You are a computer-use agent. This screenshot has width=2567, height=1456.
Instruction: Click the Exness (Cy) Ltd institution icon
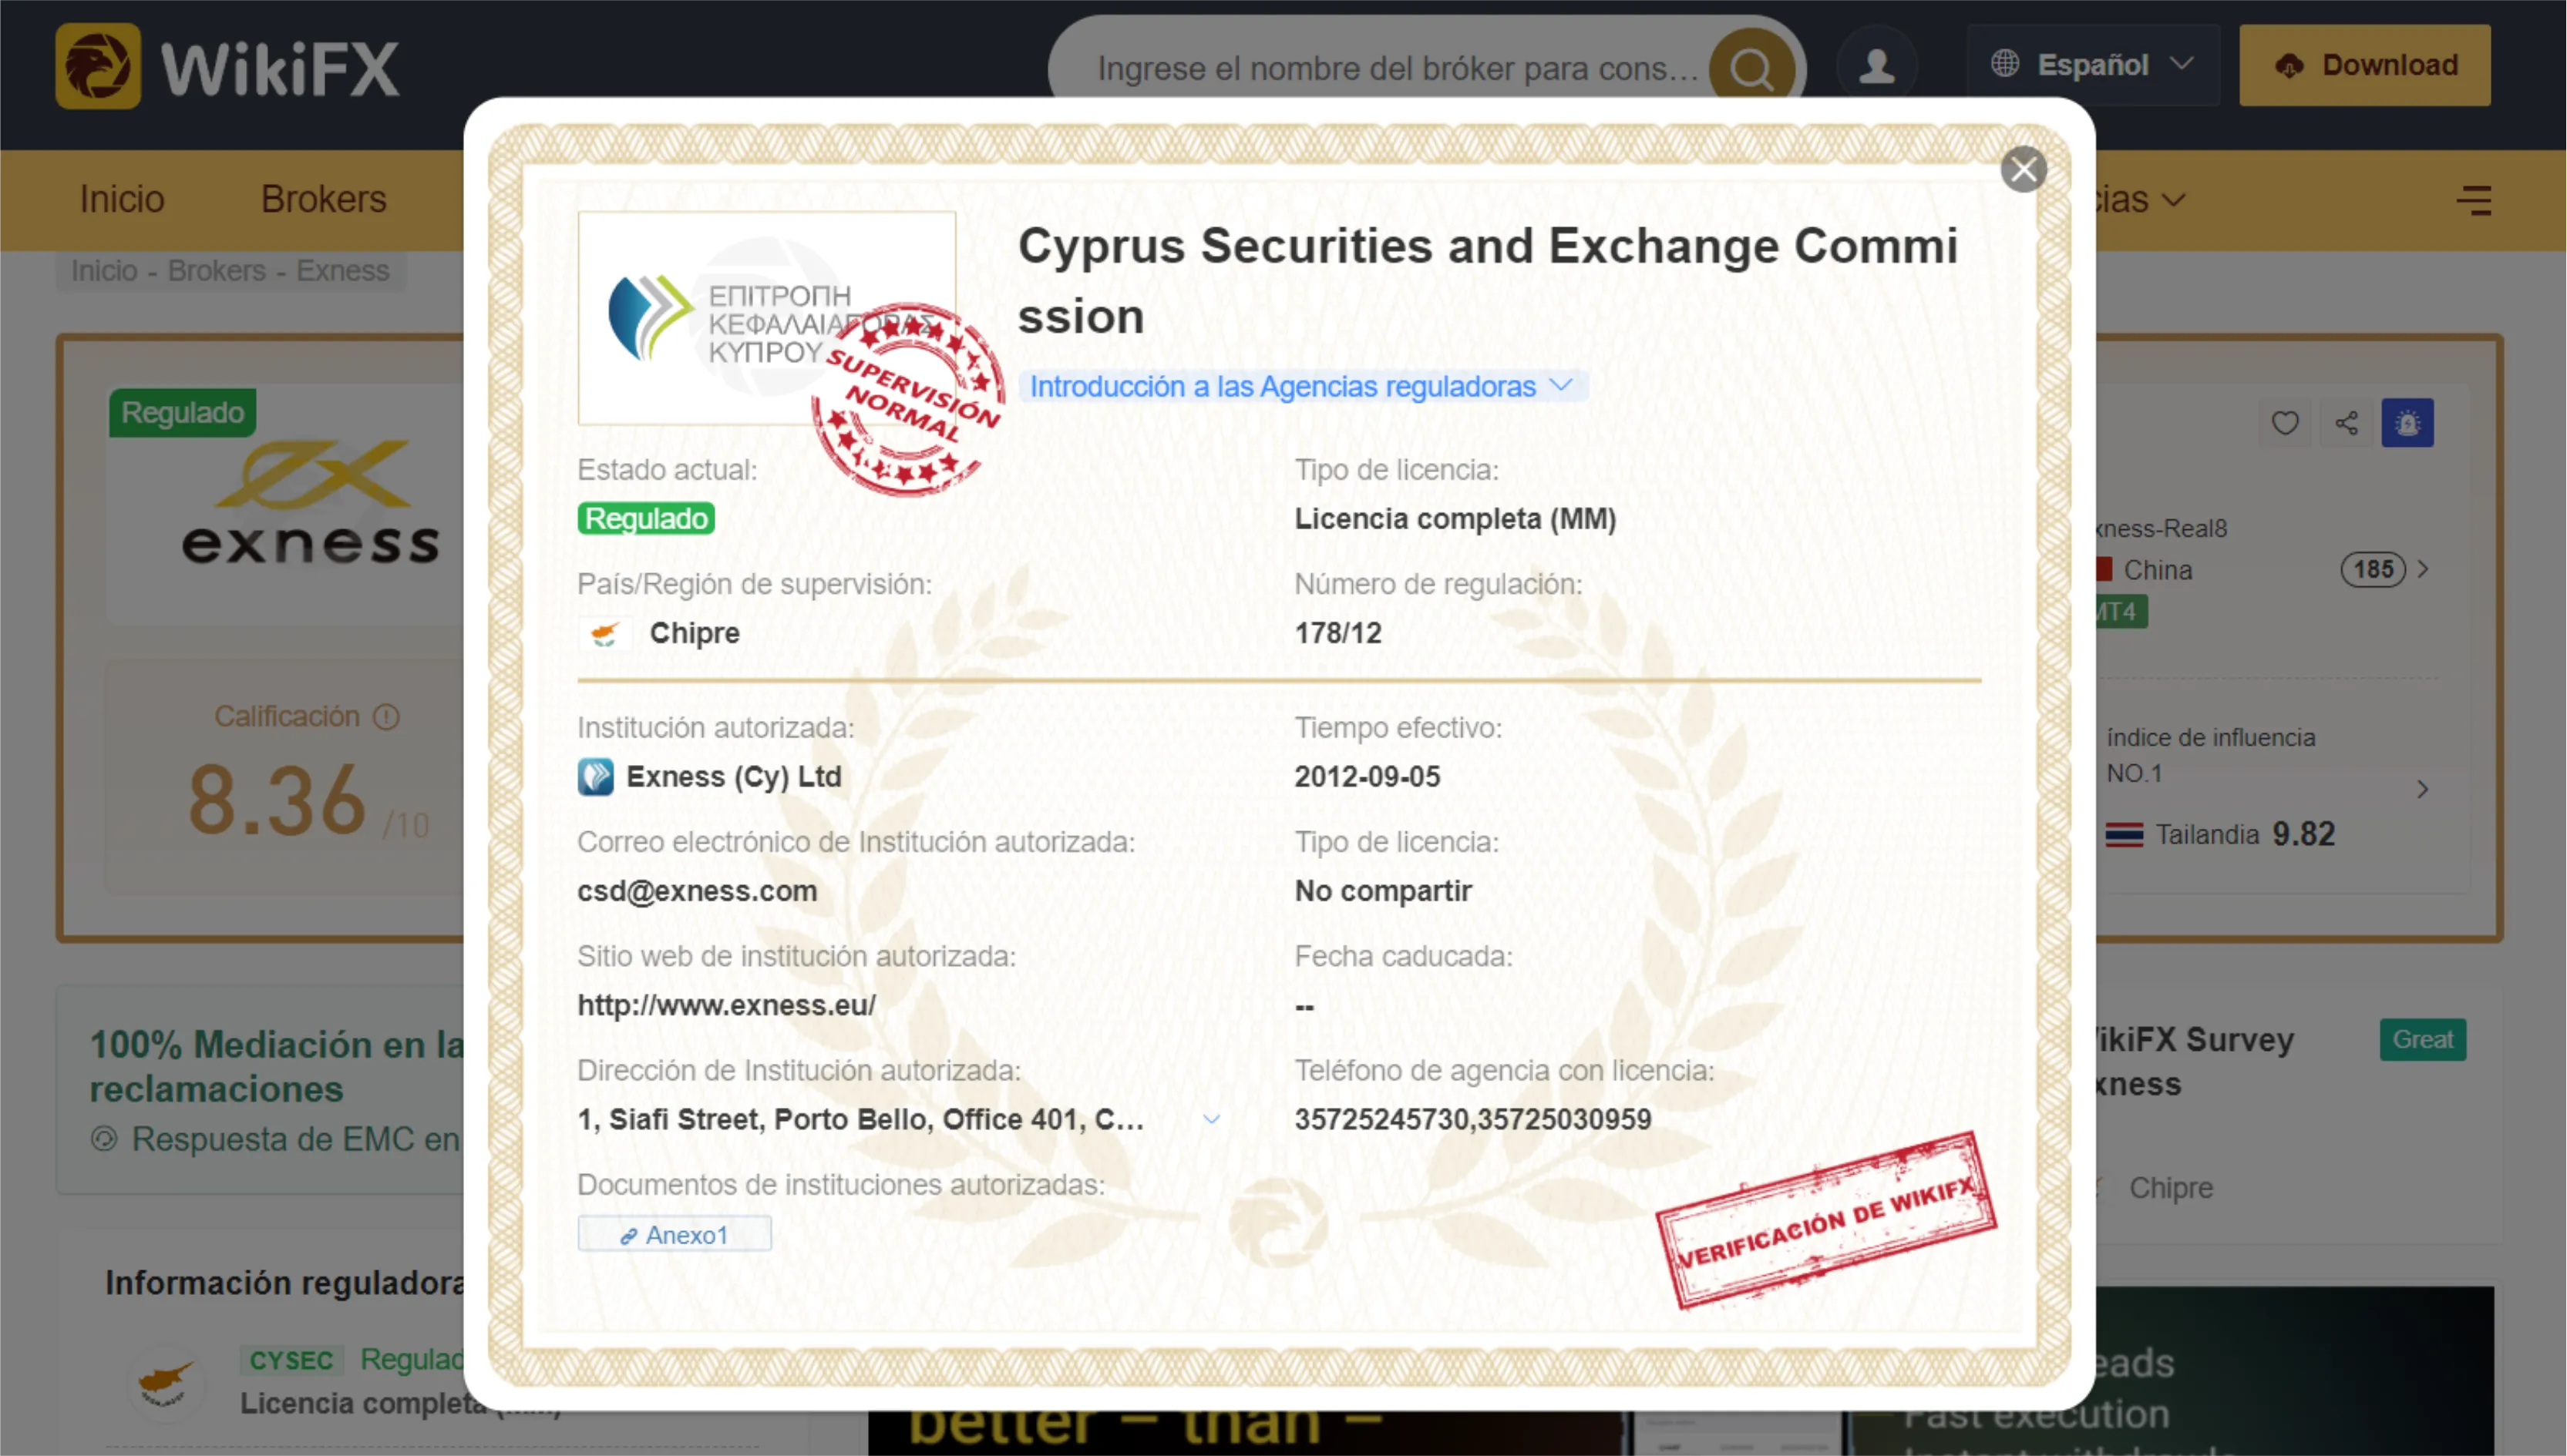coord(595,777)
